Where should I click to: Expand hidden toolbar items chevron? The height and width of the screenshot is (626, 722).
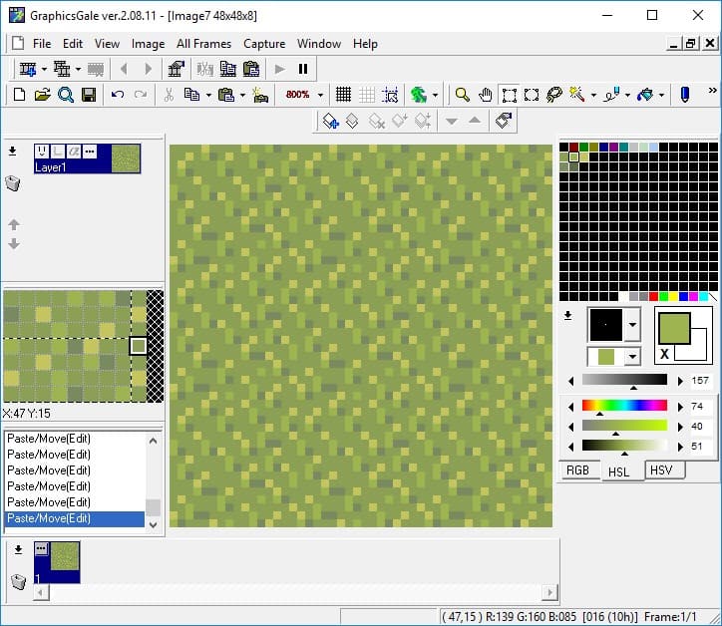pos(712,91)
